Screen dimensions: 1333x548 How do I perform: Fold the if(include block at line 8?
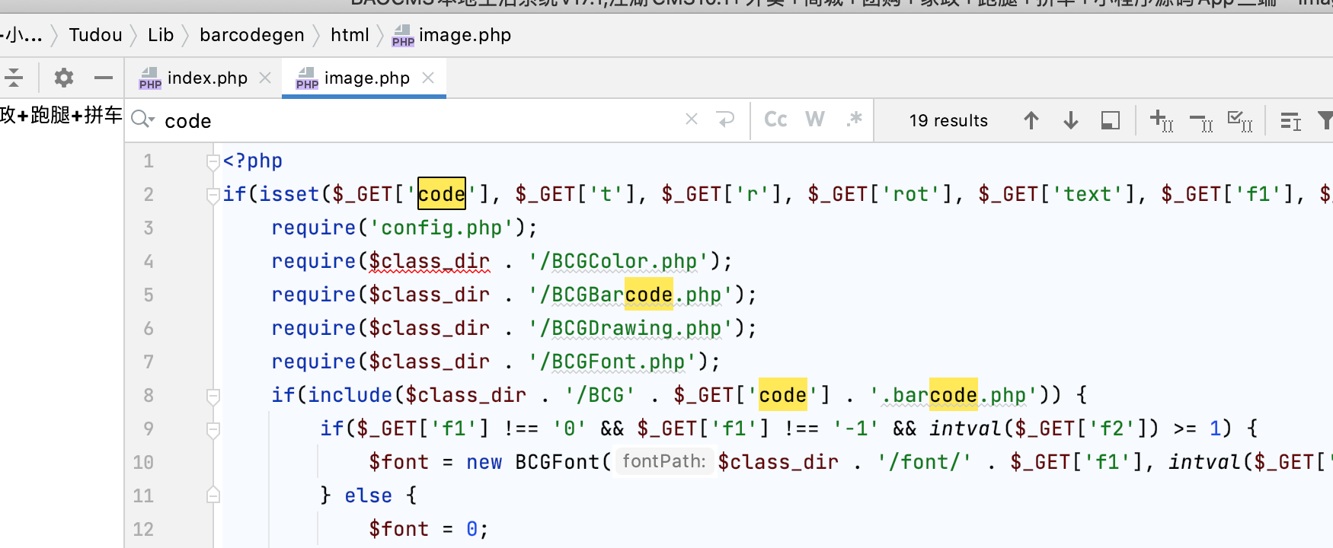coord(213,396)
